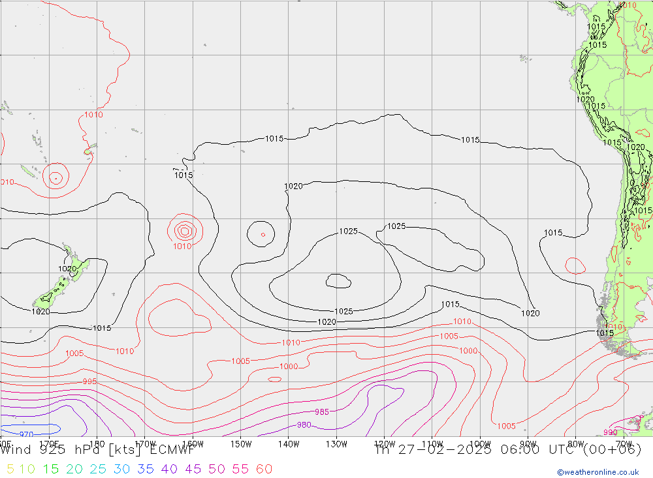The height and width of the screenshot is (478, 653).
Task: Click the 1020 label on New Zealand's North Island
Action: tap(67, 269)
